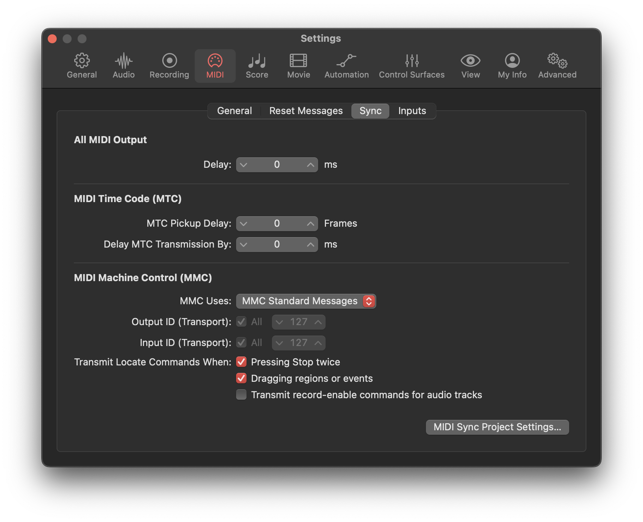The image size is (643, 522).
Task: Open Automation settings
Action: [x=346, y=66]
